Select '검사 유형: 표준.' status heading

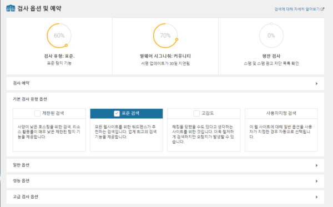coord(59,56)
